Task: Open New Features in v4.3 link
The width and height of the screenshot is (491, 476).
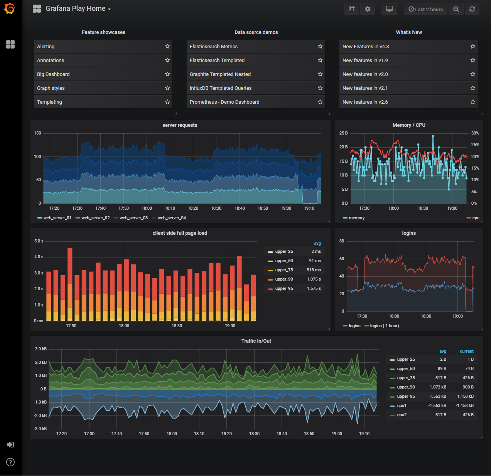Action: 408,46
